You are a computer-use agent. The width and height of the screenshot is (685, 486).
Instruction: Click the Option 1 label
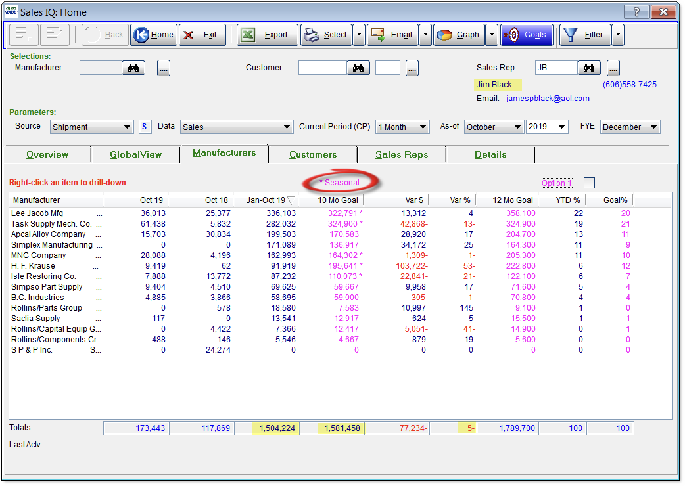pos(557,183)
